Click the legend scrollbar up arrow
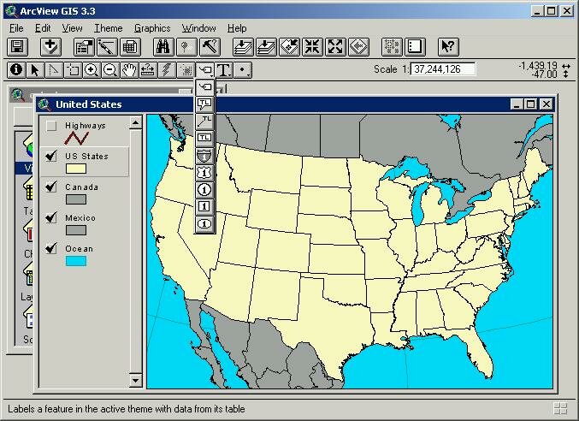This screenshot has width=579, height=421. (x=135, y=122)
